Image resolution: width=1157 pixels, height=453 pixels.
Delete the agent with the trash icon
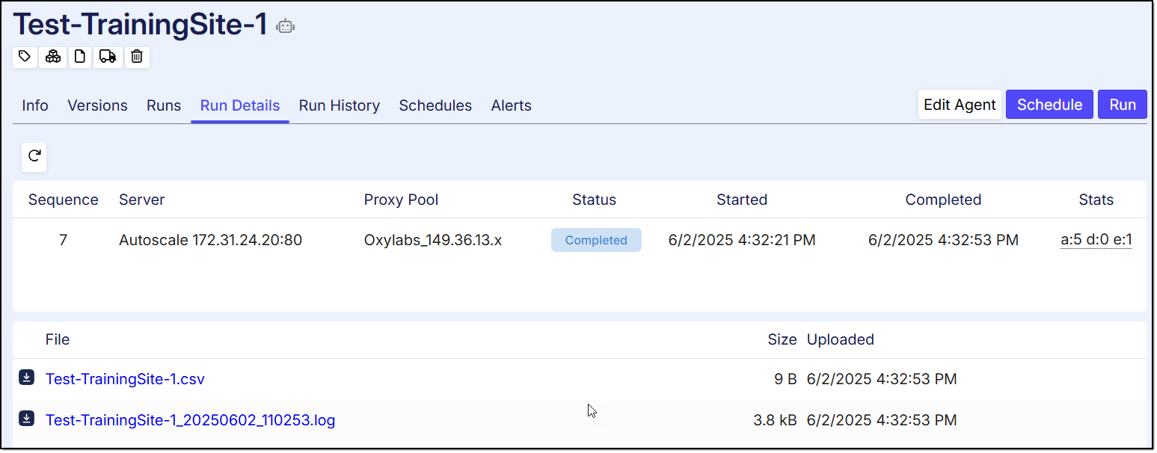coord(137,57)
